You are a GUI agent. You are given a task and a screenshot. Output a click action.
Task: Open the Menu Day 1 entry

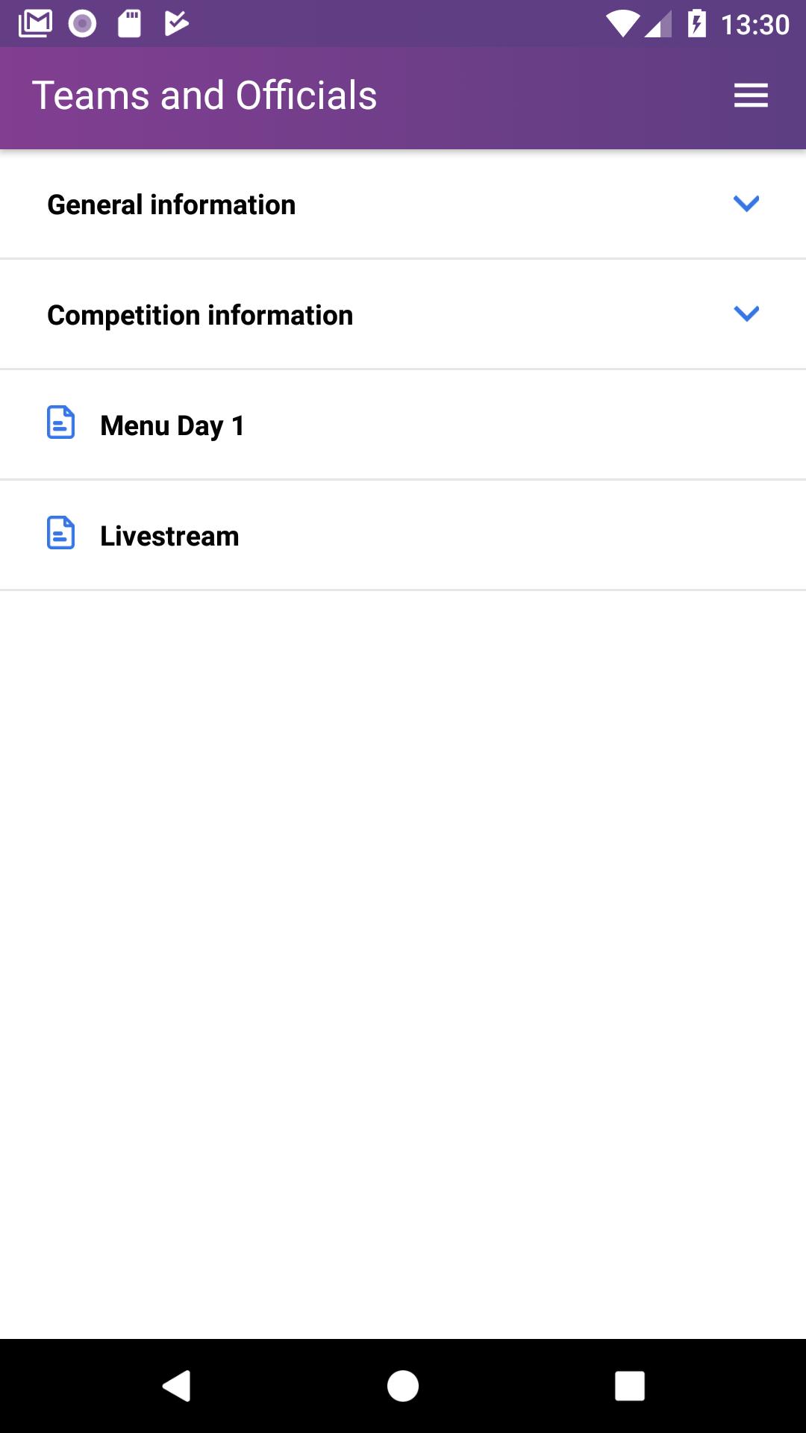[403, 425]
